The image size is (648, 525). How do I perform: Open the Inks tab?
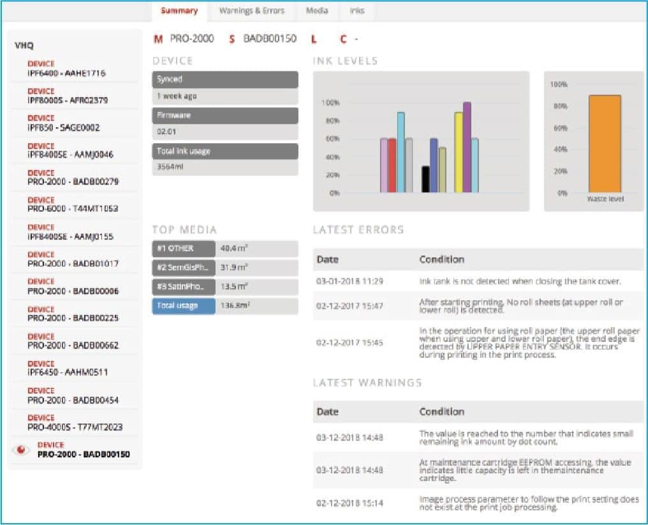[x=357, y=11]
